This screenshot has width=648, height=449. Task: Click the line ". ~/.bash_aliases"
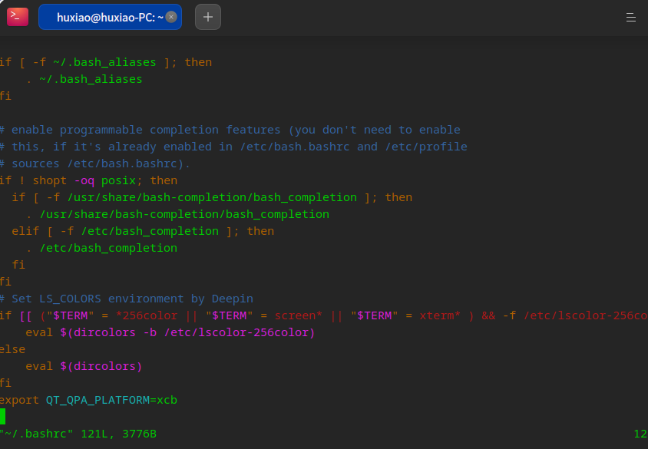[84, 79]
